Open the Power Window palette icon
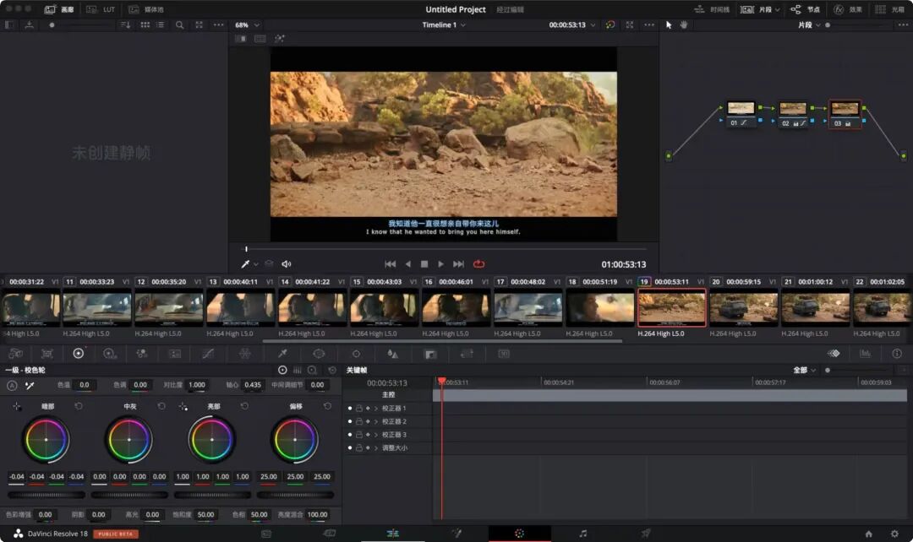This screenshot has width=913, height=542. 319,354
